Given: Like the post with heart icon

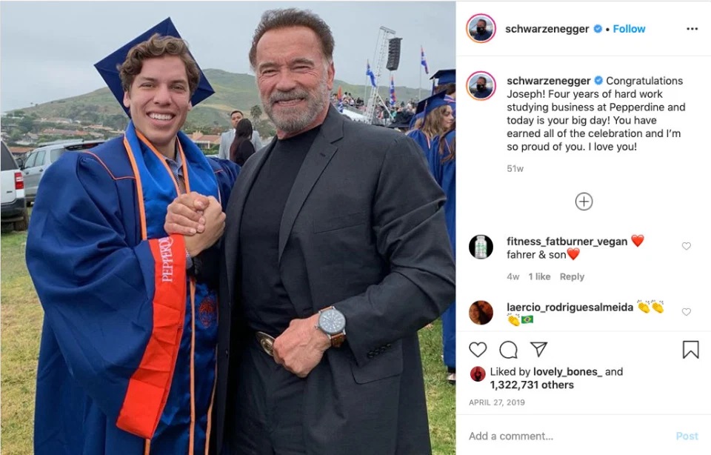Looking at the screenshot, I should click(x=478, y=350).
